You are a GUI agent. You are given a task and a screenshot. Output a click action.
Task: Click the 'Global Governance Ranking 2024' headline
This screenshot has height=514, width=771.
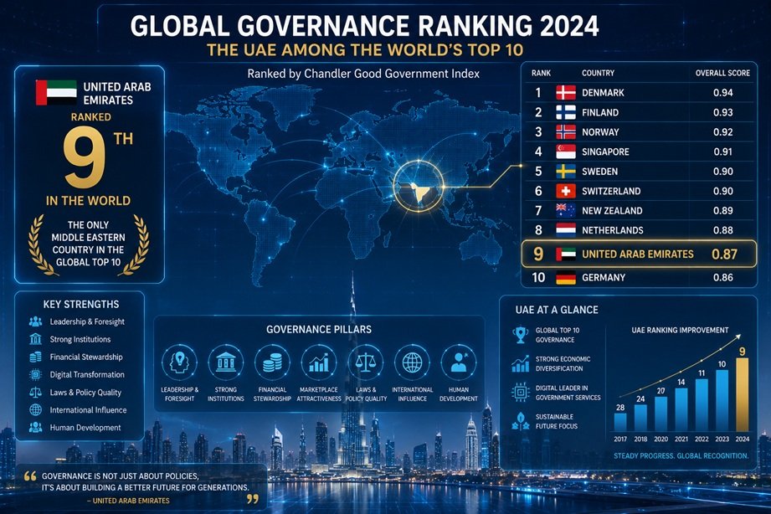tap(364, 26)
